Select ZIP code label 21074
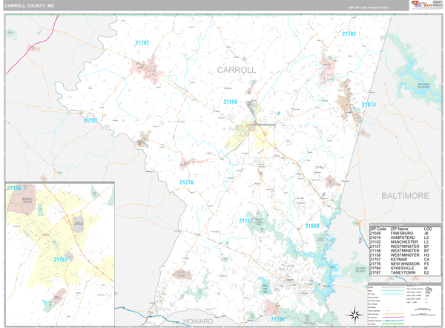The image size is (445, 328). click(369, 105)
